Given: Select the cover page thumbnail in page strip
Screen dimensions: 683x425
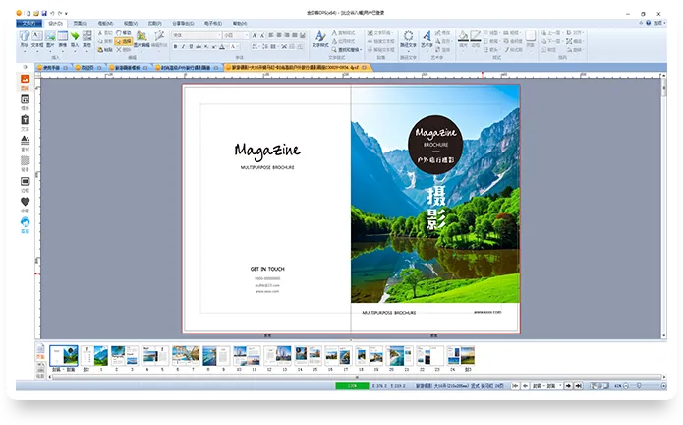Looking at the screenshot, I should tap(64, 356).
